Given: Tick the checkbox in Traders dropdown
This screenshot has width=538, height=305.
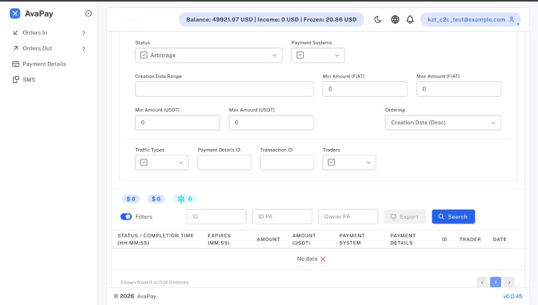Looking at the screenshot, I should point(332,162).
